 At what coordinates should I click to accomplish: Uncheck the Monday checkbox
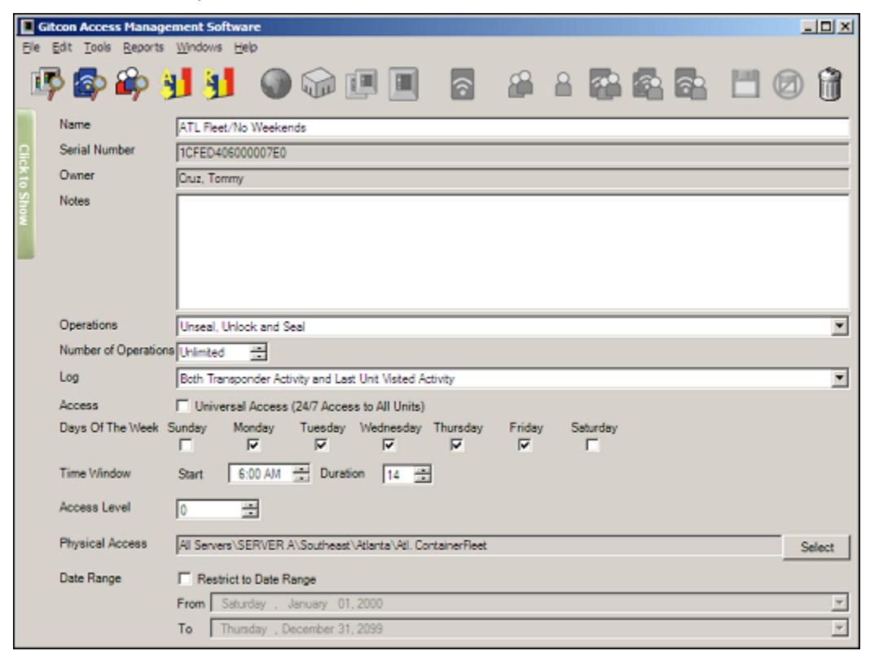(x=253, y=445)
